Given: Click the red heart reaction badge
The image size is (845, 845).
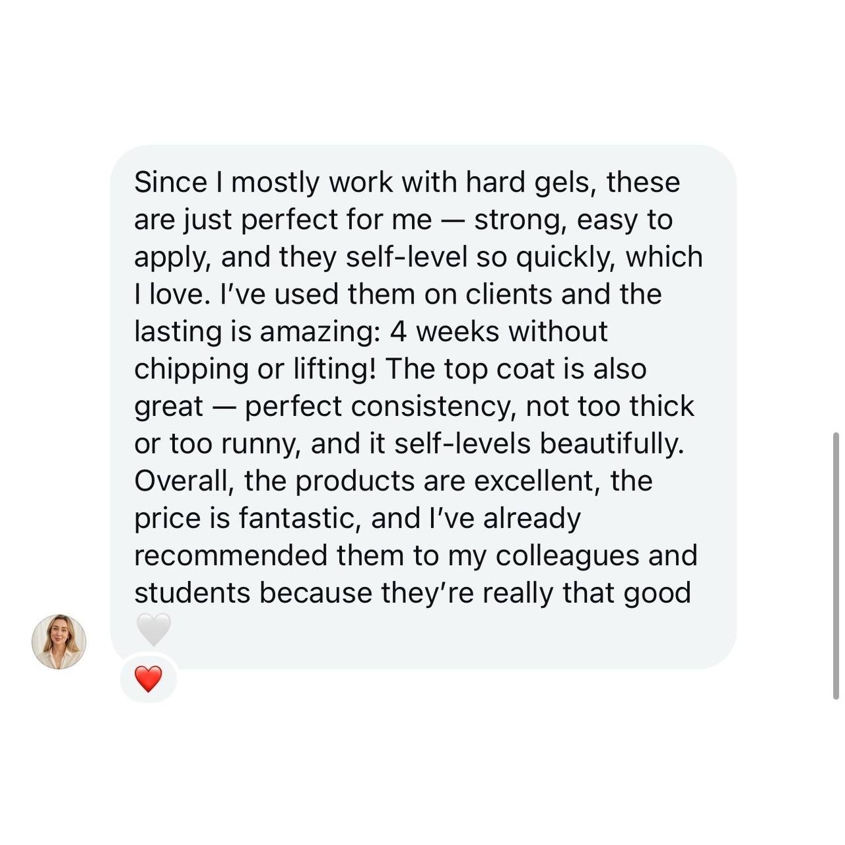Looking at the screenshot, I should pos(149,679).
